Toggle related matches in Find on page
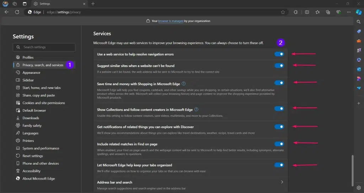The image size is (364, 193). tap(279, 144)
